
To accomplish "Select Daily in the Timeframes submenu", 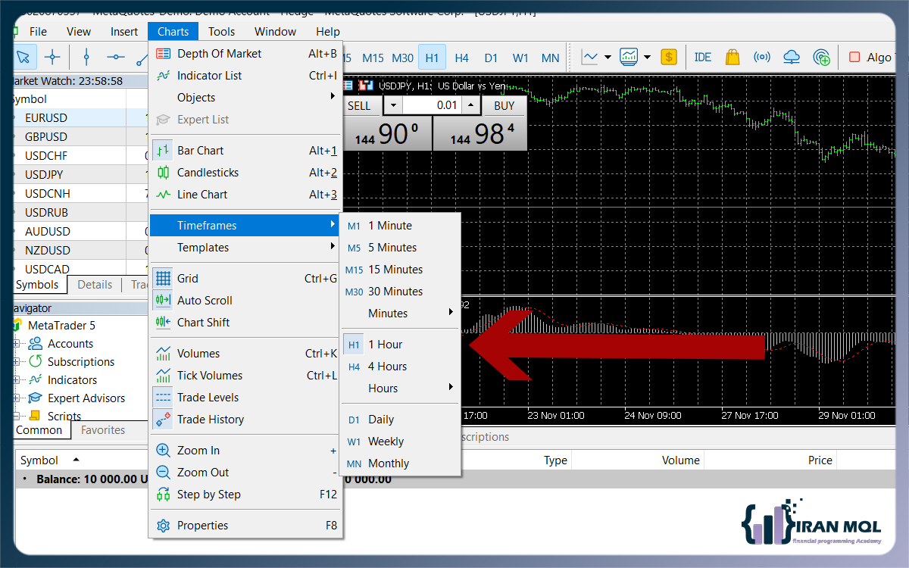I will 401,420.
